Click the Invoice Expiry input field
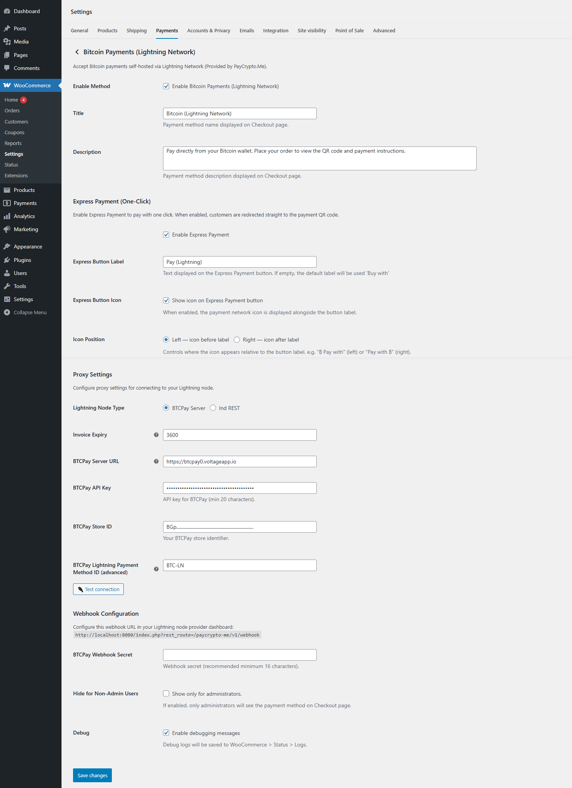Screen dimensions: 572x788 240,435
